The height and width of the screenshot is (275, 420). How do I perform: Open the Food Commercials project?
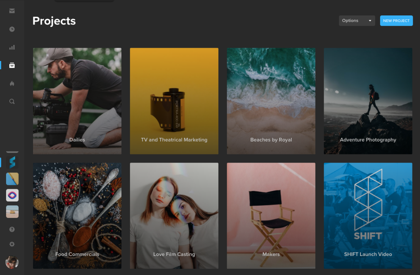(77, 215)
